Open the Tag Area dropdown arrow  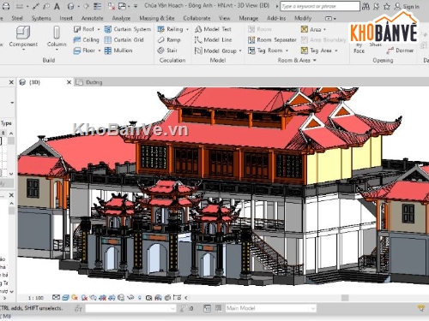tap(336, 51)
